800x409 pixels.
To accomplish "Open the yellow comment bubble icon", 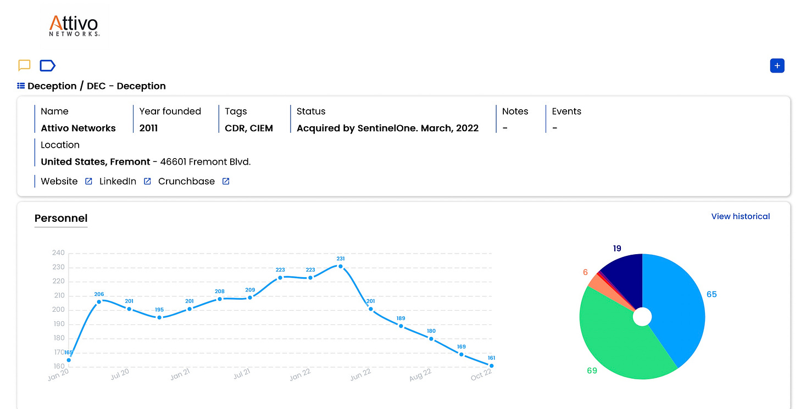I will tap(24, 66).
